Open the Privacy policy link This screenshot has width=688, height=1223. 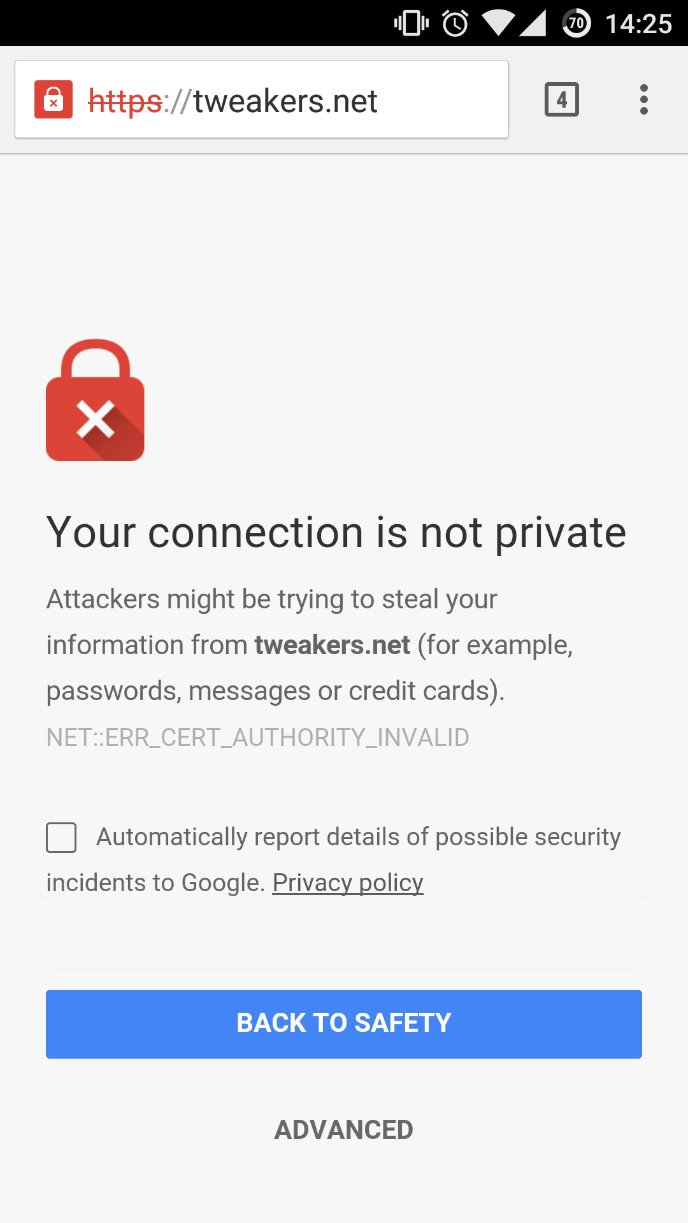348,883
